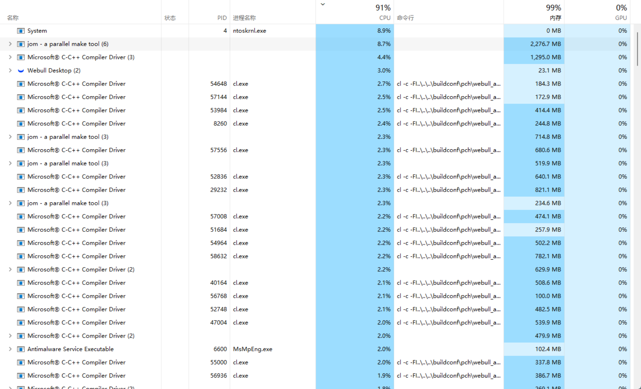Click the 命令行 command line column header
The image size is (641, 389).
pos(405,18)
